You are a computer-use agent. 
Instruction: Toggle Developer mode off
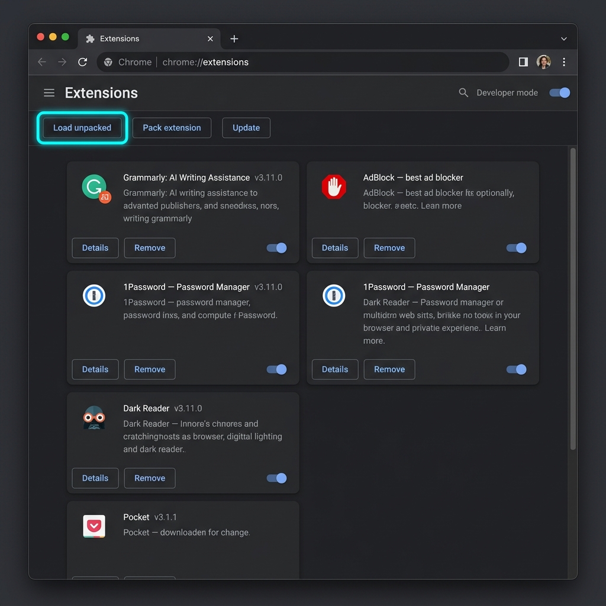559,93
